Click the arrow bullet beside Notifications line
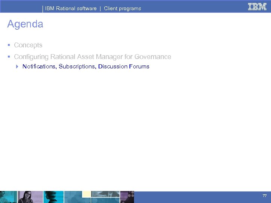Image resolution: width=271 pixels, height=203 pixels. point(17,67)
